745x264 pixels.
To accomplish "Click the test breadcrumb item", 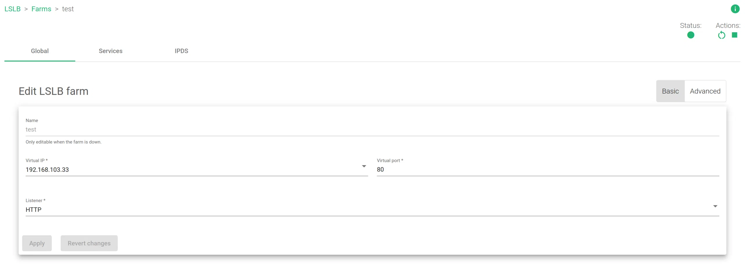I will coord(68,9).
